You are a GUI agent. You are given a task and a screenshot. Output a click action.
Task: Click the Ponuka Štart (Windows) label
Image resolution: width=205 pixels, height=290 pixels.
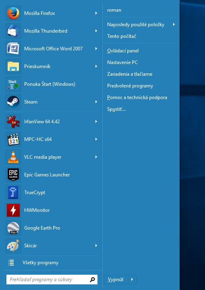coord(50,84)
